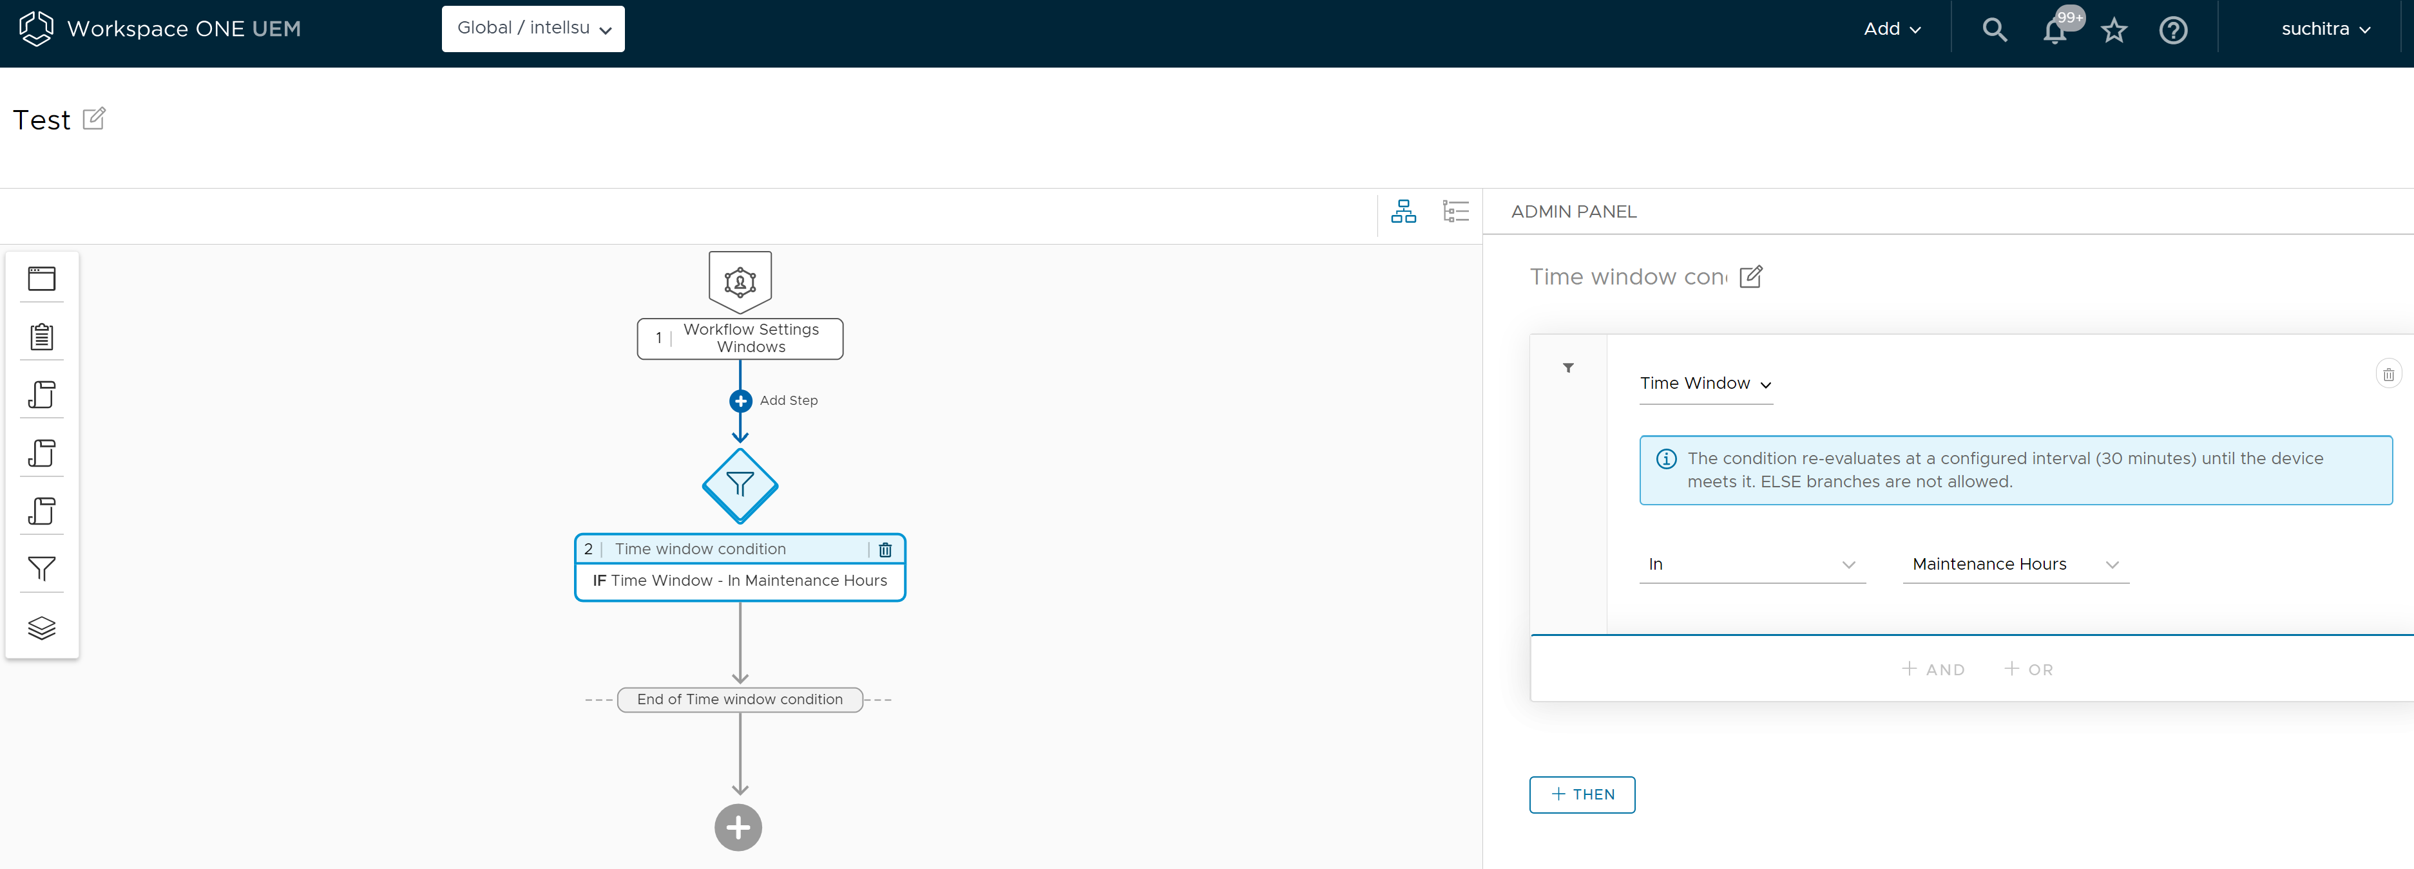Screen dimensions: 2414x869
Task: Add an AND condition
Action: click(1932, 669)
